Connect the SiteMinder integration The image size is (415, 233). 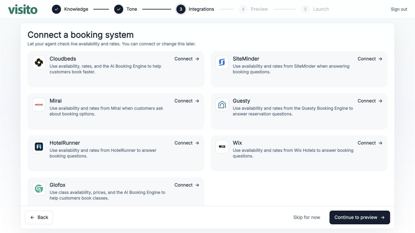tap(370, 59)
